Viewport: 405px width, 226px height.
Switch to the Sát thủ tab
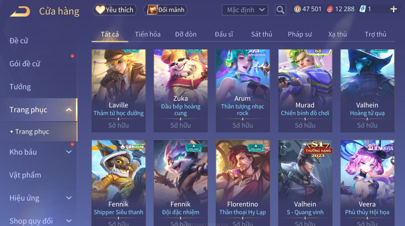tap(262, 34)
